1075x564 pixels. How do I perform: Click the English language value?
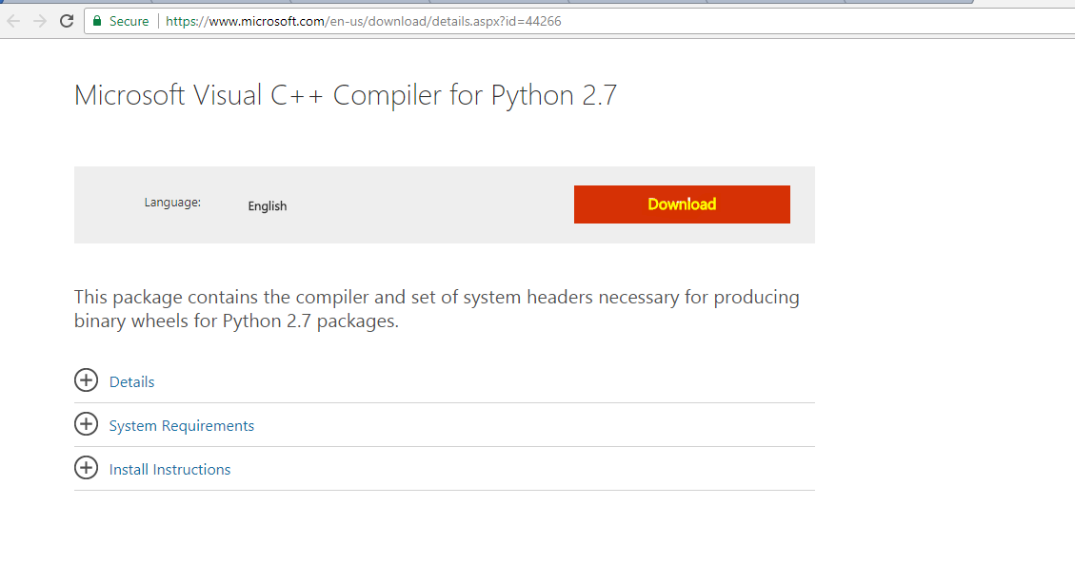click(268, 206)
